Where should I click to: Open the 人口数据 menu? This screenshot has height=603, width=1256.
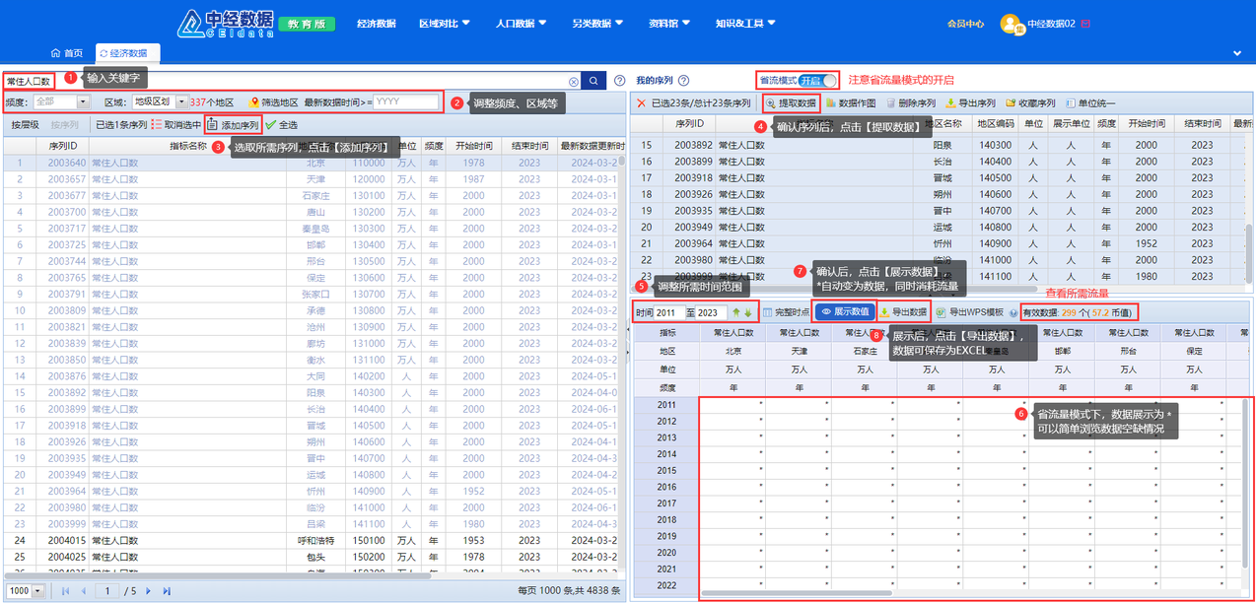(522, 23)
